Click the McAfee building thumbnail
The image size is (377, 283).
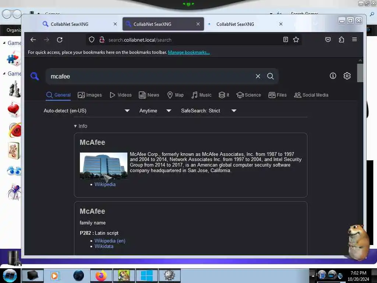point(103,166)
